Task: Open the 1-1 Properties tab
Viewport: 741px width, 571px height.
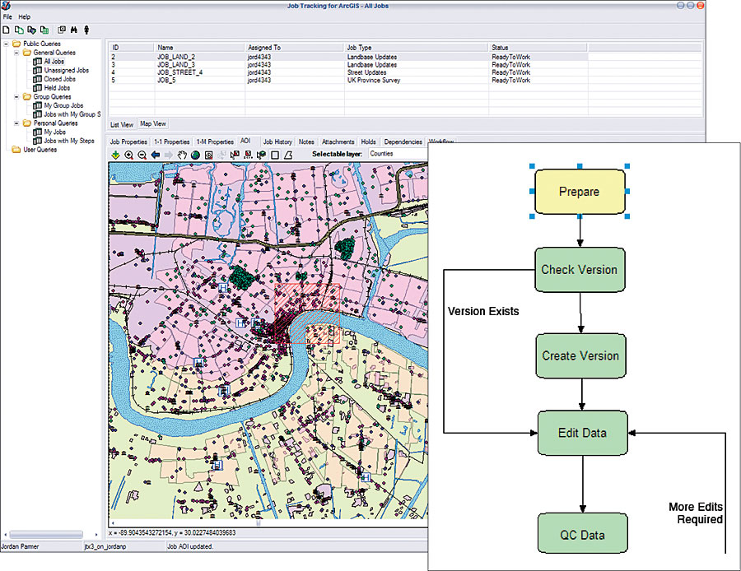Action: [x=171, y=142]
